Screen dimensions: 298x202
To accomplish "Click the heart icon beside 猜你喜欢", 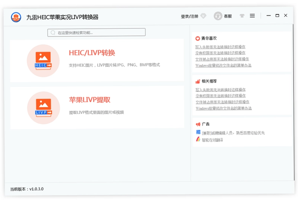I will 198,38.
